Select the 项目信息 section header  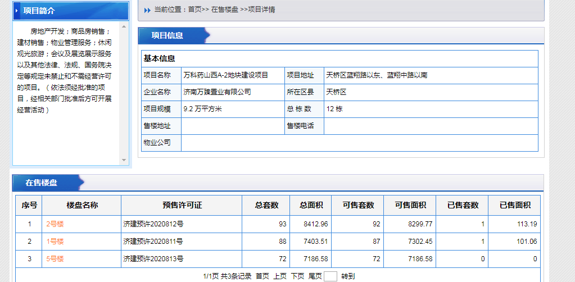[167, 35]
